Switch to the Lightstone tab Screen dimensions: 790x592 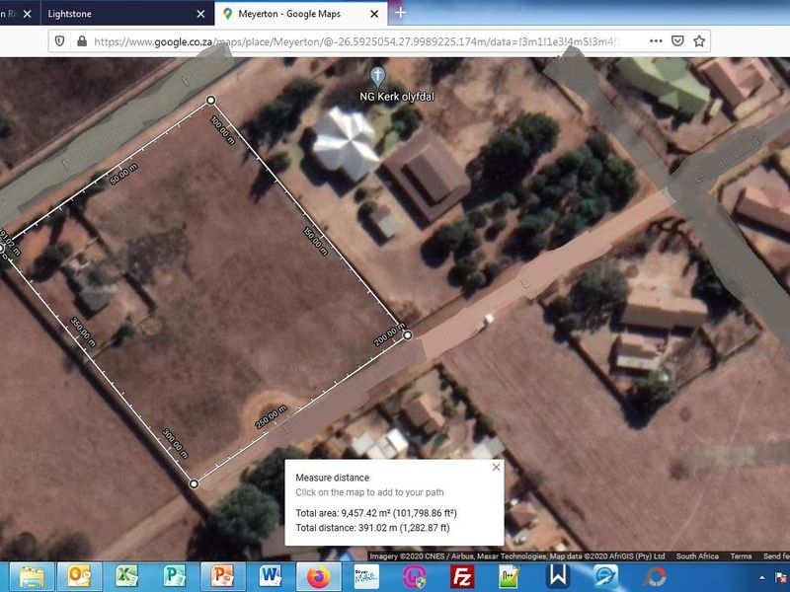point(118,14)
